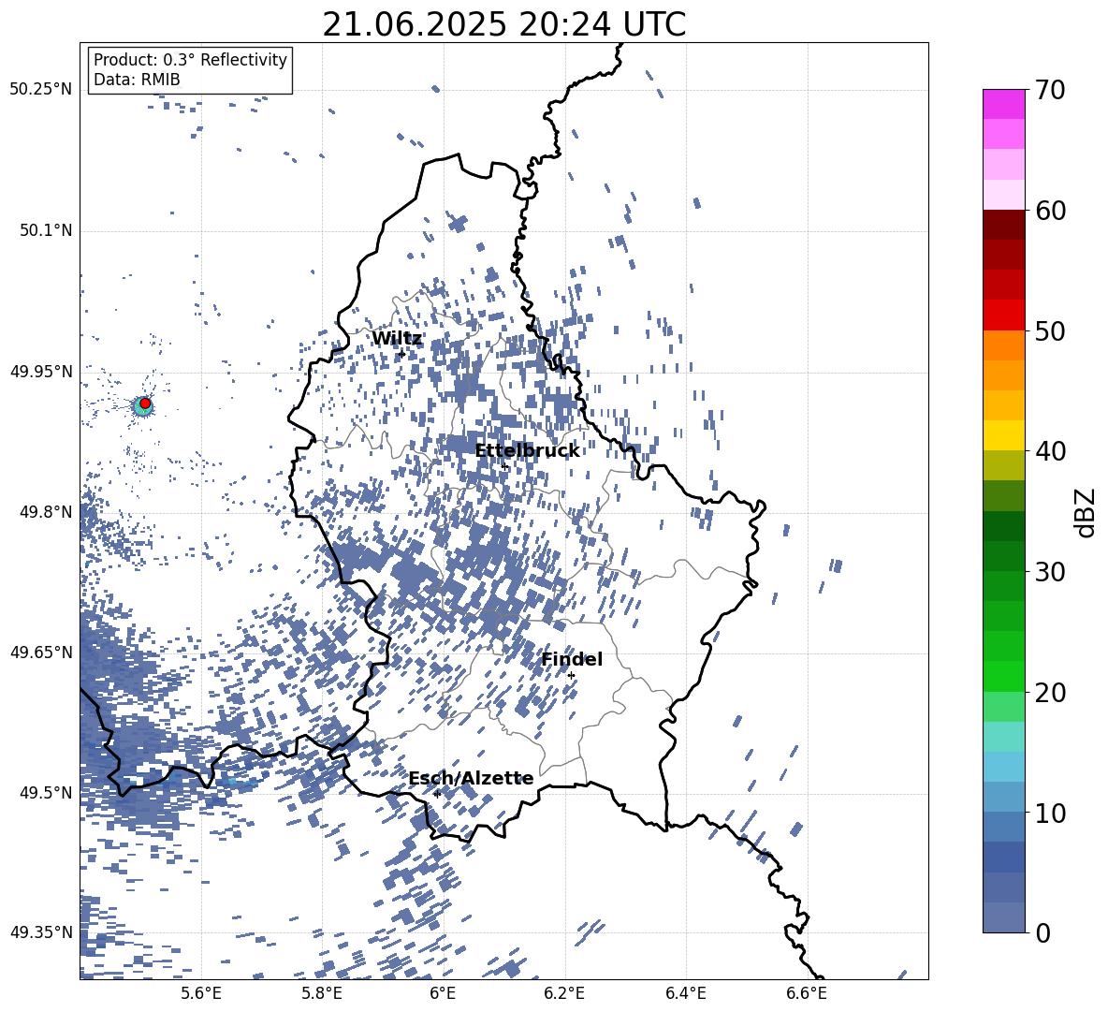The height and width of the screenshot is (1012, 1108).
Task: Click the 6.2°E longitude label
Action: (x=564, y=993)
